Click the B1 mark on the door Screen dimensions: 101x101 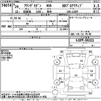[x=60, y=79]
